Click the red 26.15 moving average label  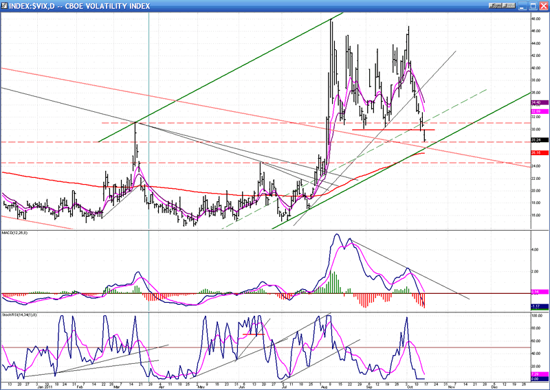click(x=540, y=152)
